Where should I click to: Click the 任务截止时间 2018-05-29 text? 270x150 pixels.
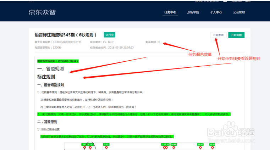pyautogui.click(x=112, y=48)
